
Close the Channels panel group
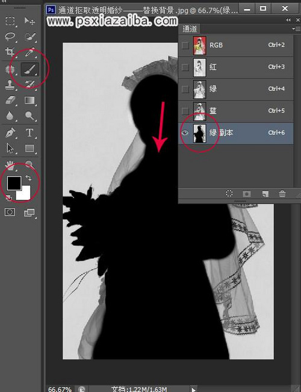298,20
